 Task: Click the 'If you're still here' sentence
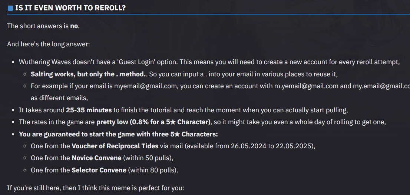95,188
